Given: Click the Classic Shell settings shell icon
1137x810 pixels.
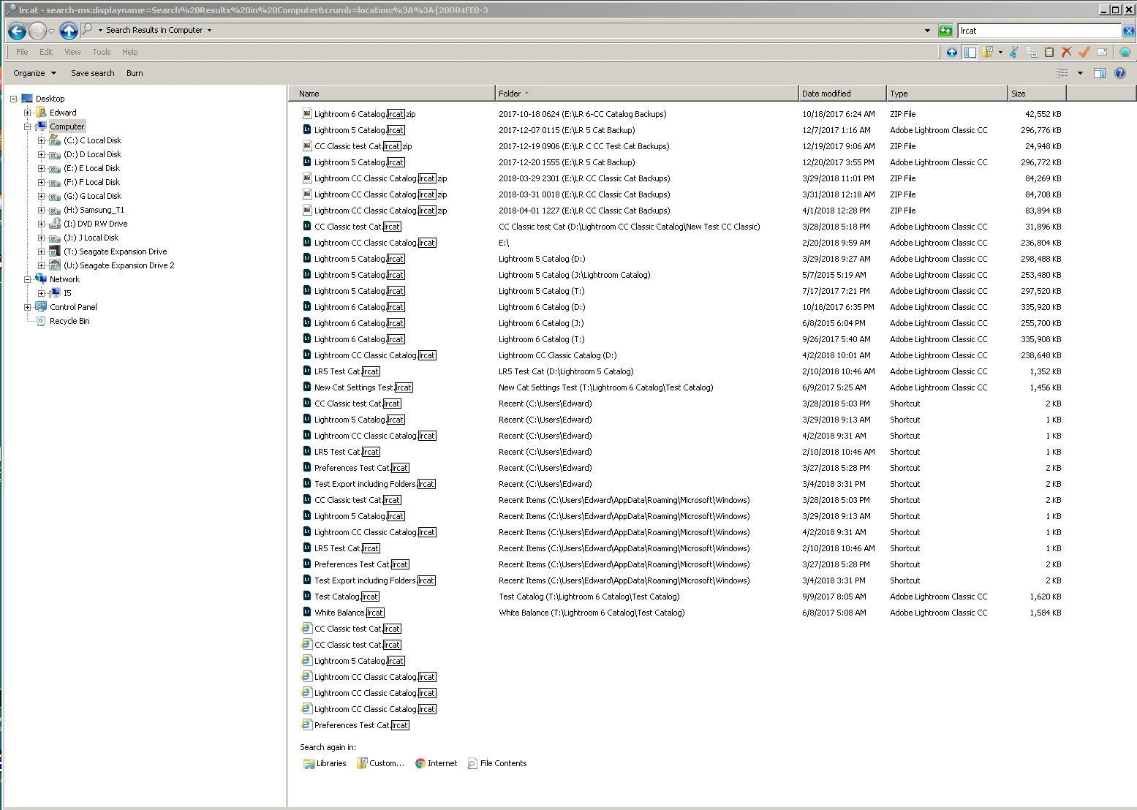Looking at the screenshot, I should pos(1125,52).
